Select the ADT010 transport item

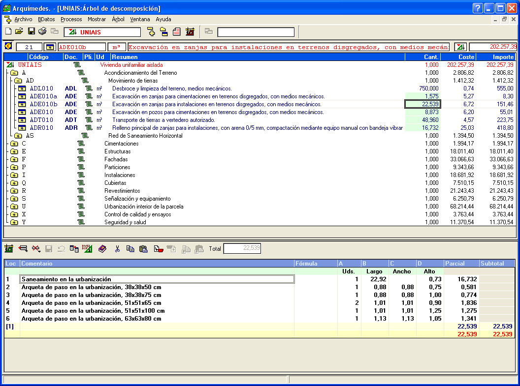pos(41,120)
